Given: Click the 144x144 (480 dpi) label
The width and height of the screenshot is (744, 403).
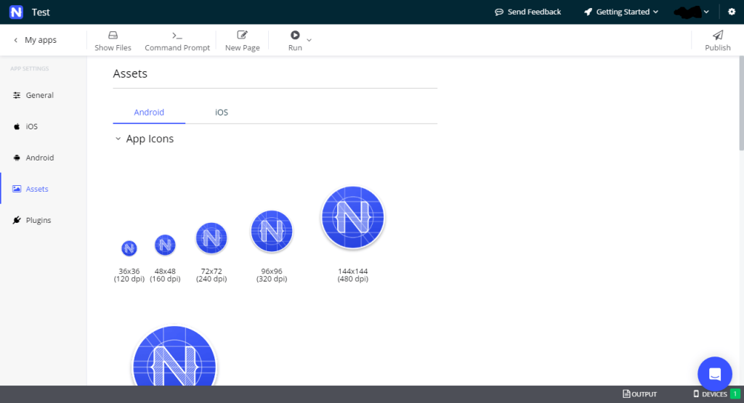Looking at the screenshot, I should [352, 275].
